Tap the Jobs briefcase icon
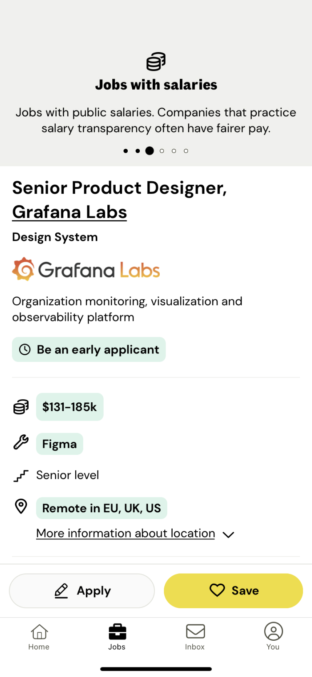The height and width of the screenshot is (677, 312). click(117, 632)
